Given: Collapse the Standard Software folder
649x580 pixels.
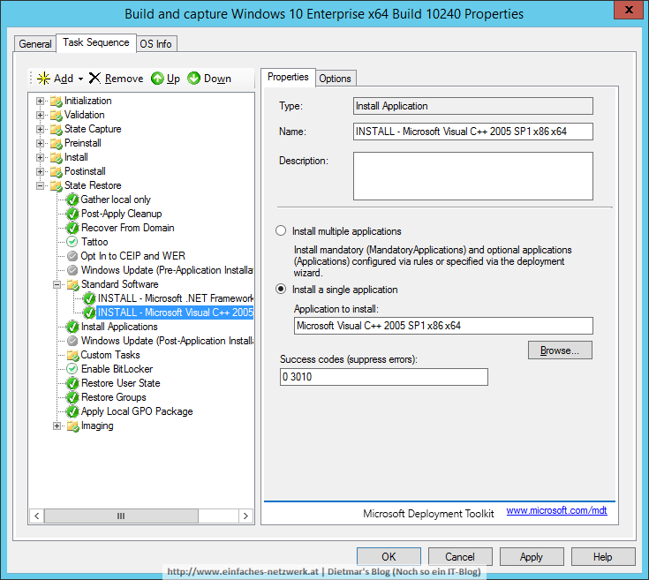Looking at the screenshot, I should (57, 284).
